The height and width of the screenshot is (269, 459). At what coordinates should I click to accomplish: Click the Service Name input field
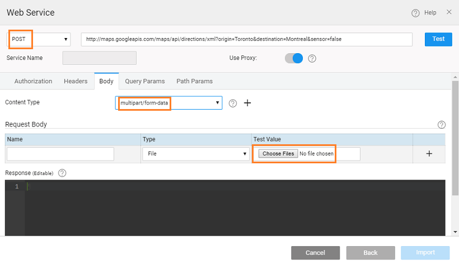(x=99, y=58)
